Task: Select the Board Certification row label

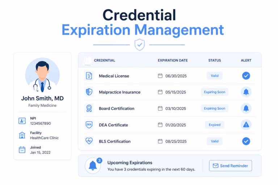Action: click(x=117, y=108)
